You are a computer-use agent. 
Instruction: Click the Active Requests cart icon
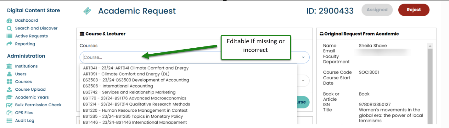(9, 36)
